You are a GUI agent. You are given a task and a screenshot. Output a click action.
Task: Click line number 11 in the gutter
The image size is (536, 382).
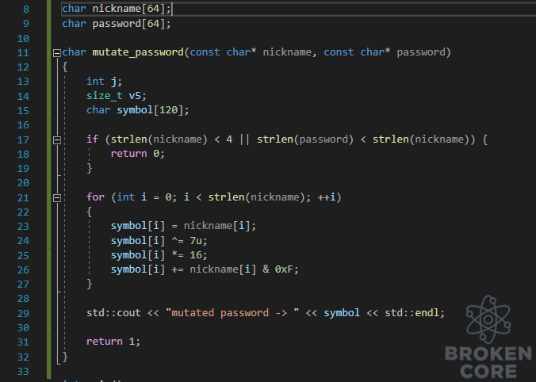pos(23,52)
